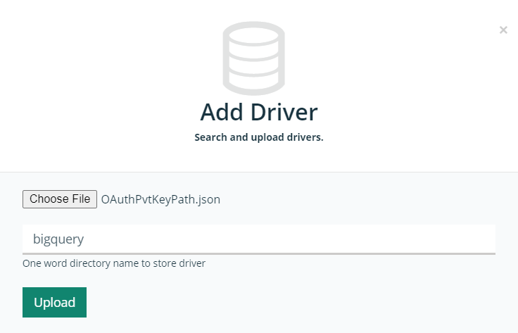Screen dimensions: 518x333
Task: Click the database cylinder icon
Action: 253,59
